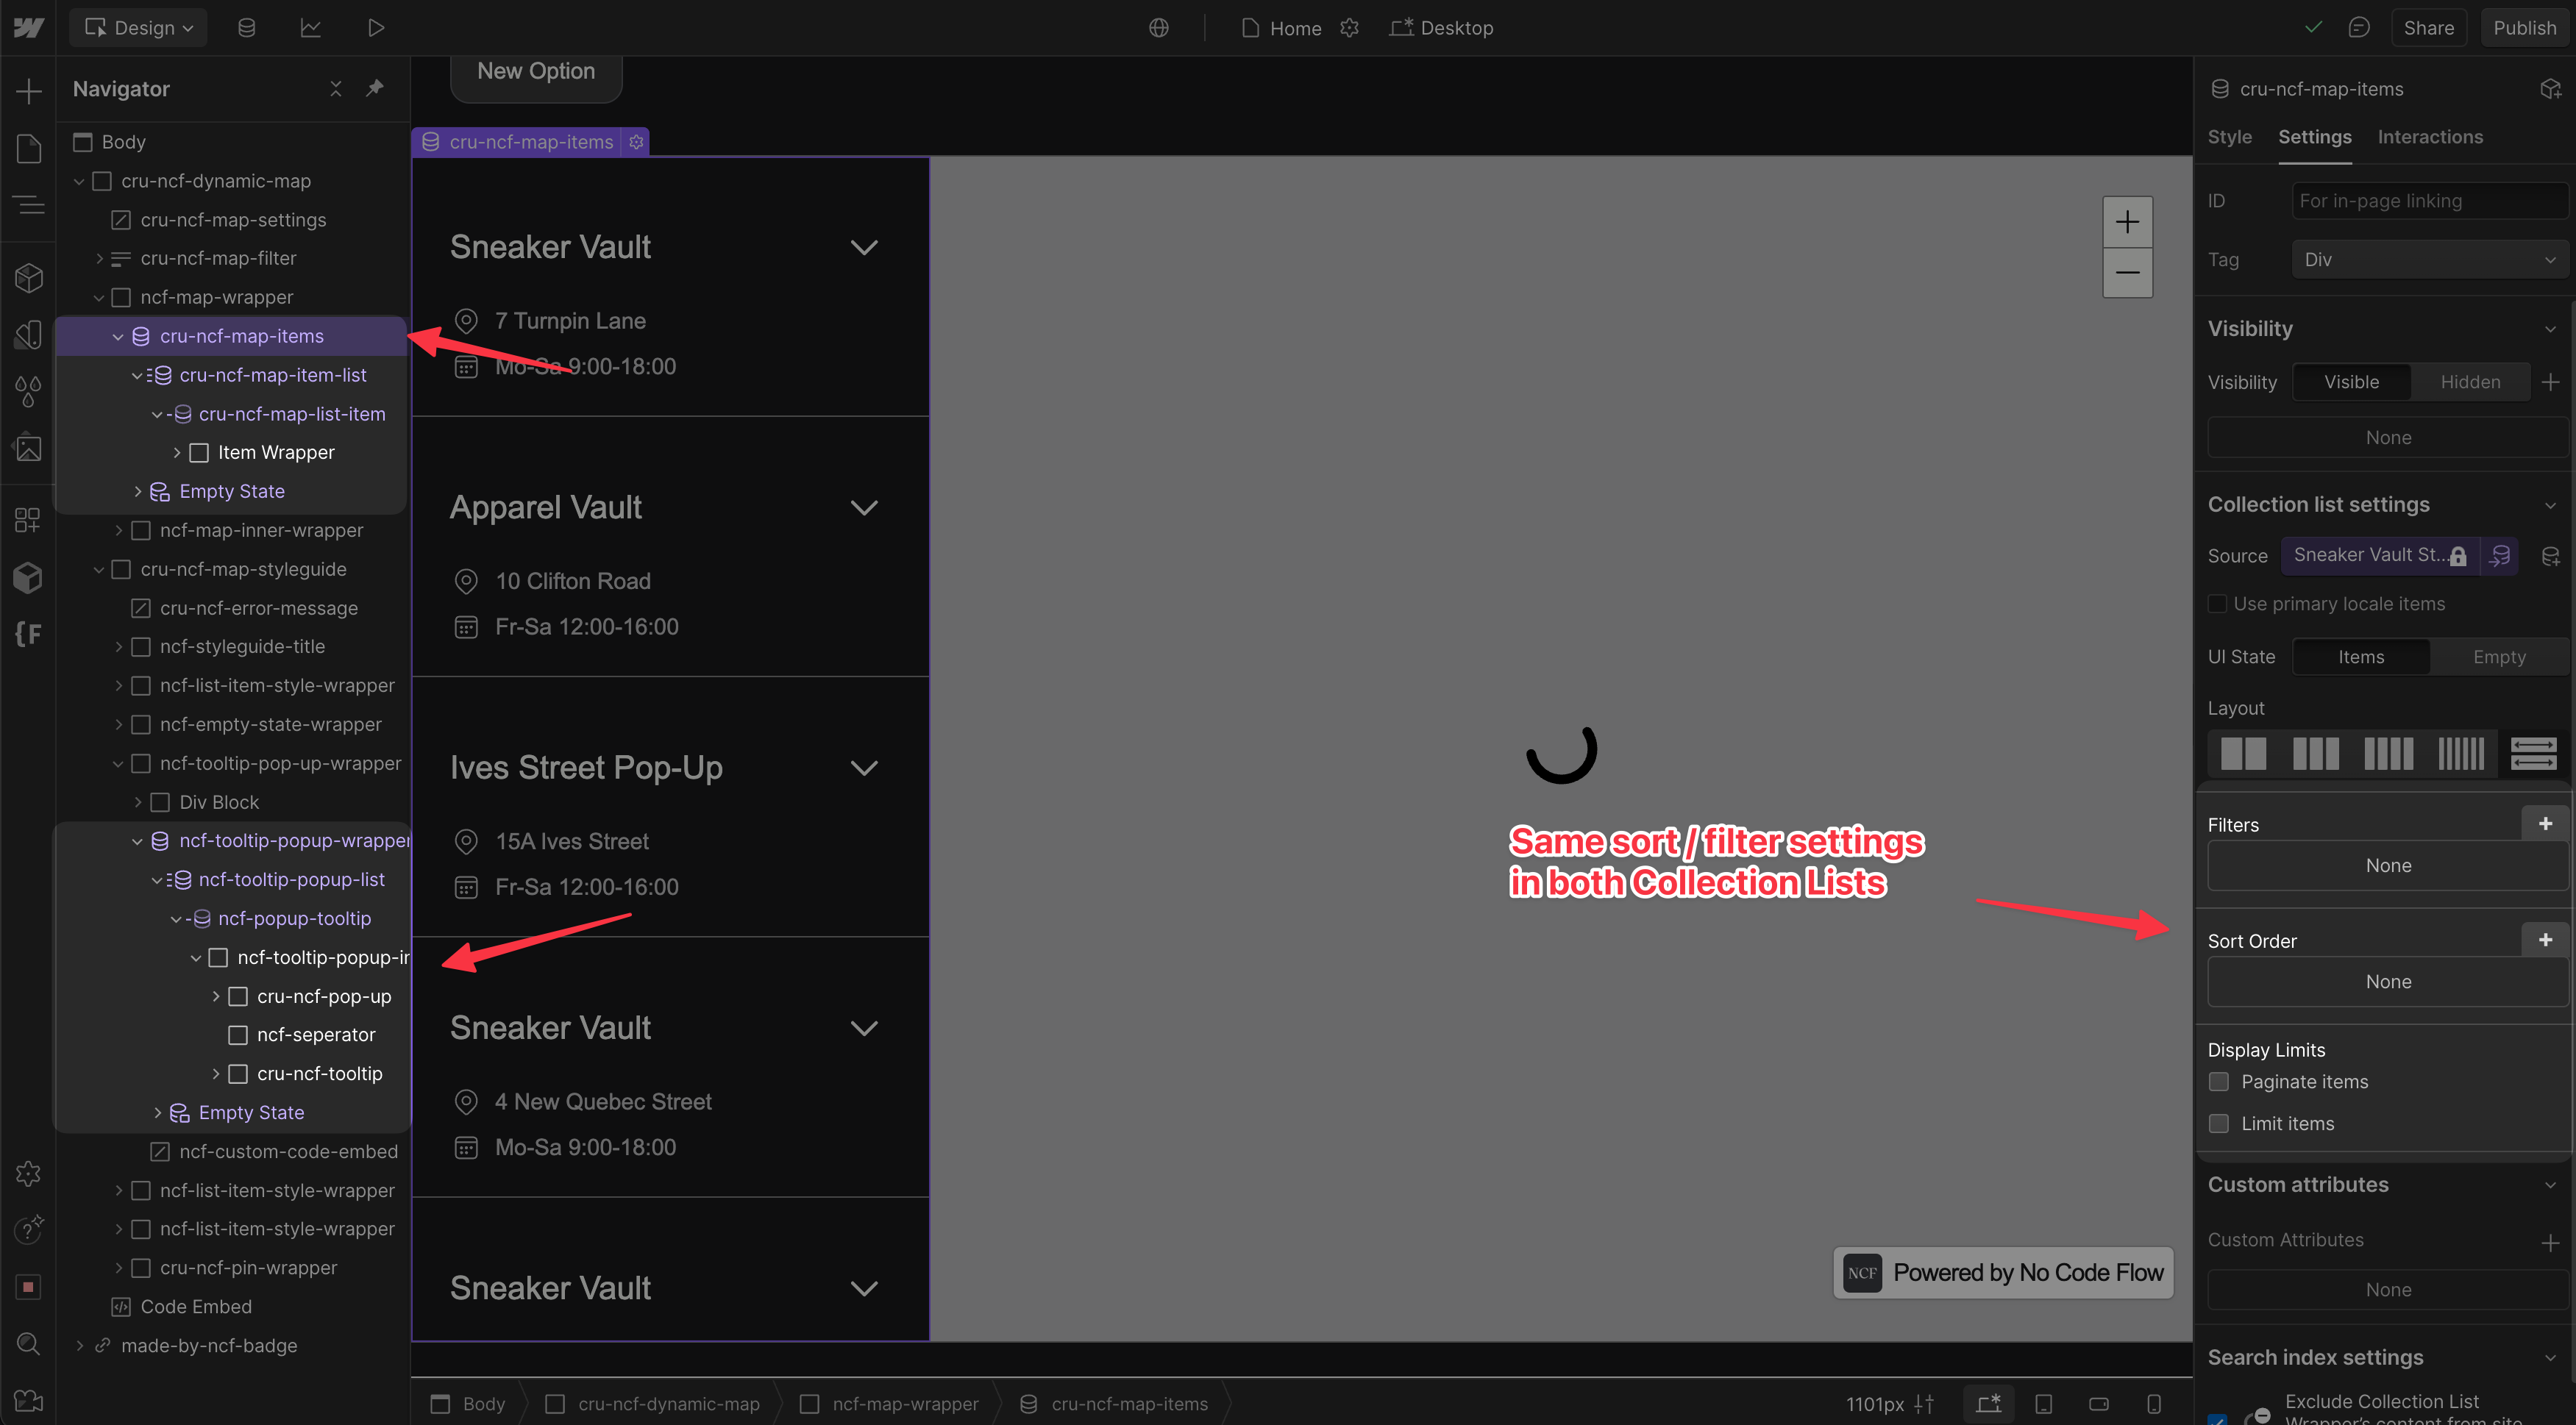Collapse the cru-ncf-dynamic-map tree node
This screenshot has height=1425, width=2576.
pyautogui.click(x=79, y=181)
